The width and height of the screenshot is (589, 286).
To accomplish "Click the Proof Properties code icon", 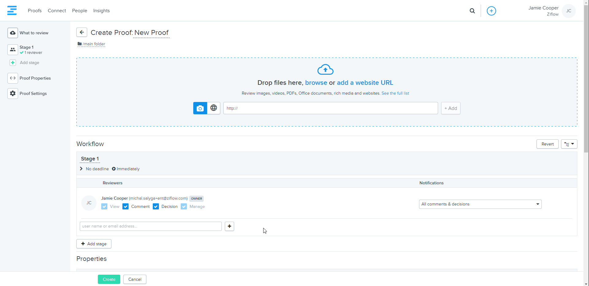I will click(x=13, y=78).
